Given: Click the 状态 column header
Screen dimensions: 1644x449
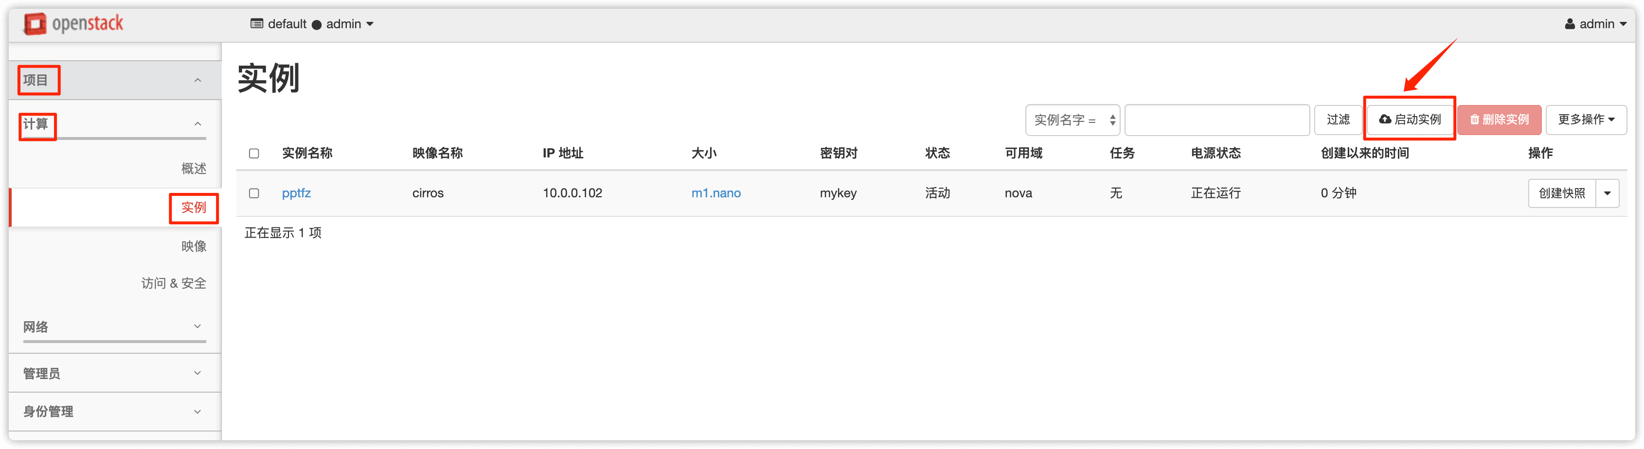Looking at the screenshot, I should click(x=937, y=153).
